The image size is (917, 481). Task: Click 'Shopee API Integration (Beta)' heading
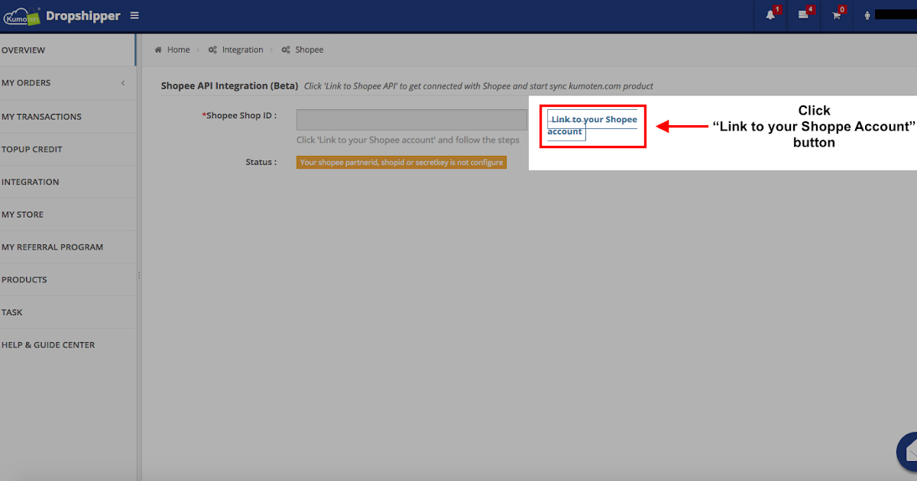coord(229,86)
